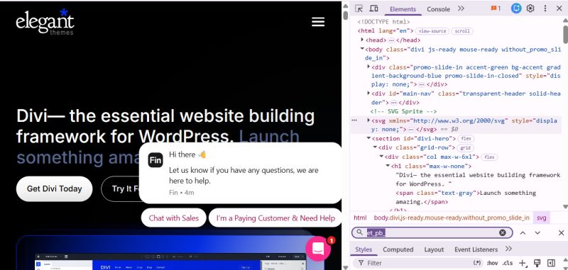The image size is (568, 270).
Task: Toggle the computed styles sidebar icon
Action: pos(551,263)
